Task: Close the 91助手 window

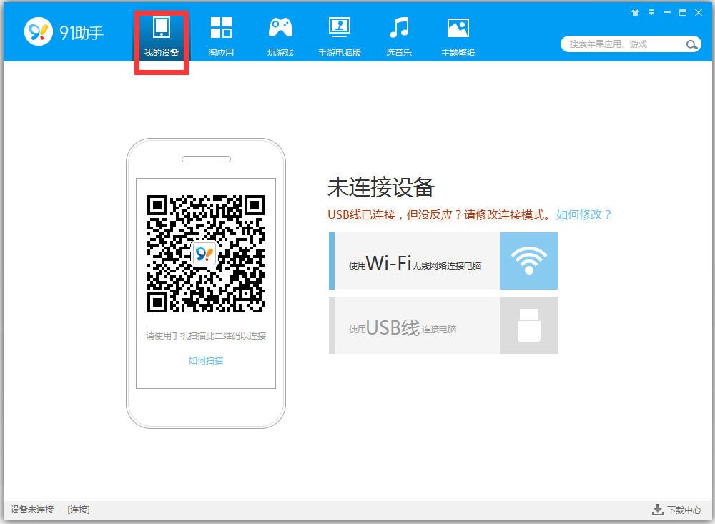Action: [699, 13]
